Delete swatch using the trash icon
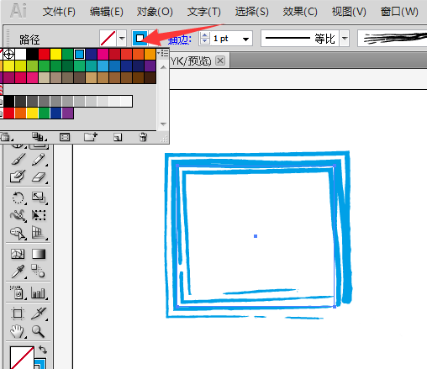Viewport: 427px width, 369px height. [x=143, y=137]
